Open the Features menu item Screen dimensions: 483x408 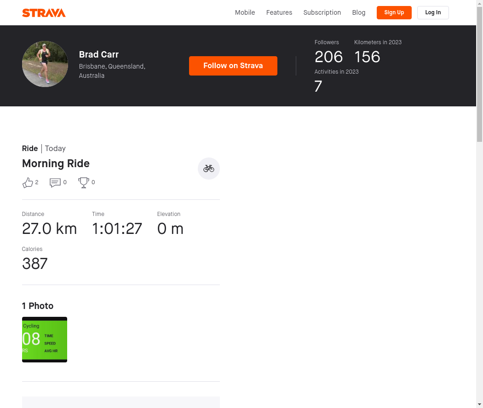coord(279,12)
